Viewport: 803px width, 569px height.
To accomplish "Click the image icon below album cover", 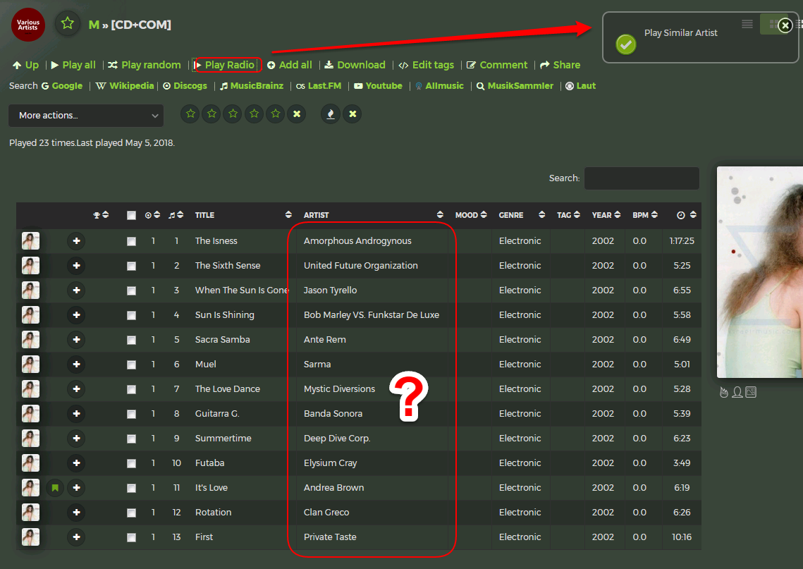I will 751,392.
